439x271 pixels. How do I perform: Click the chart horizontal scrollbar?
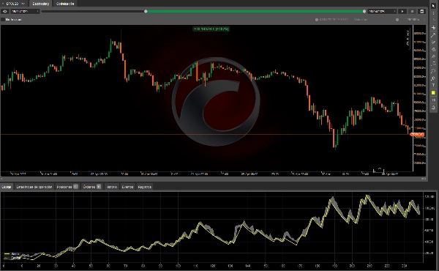(x=214, y=179)
